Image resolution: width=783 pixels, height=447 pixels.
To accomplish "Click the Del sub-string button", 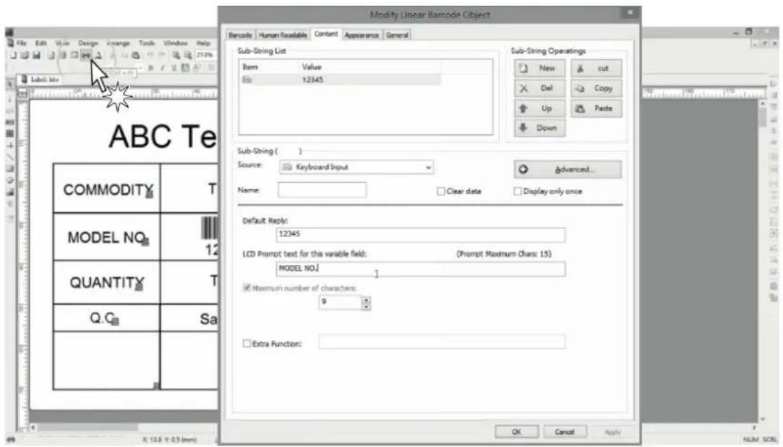I will 540,89.
